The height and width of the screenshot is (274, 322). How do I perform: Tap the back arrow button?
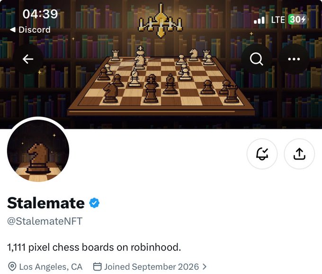(28, 59)
